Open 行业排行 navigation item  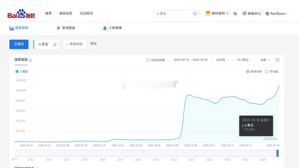coord(86,13)
